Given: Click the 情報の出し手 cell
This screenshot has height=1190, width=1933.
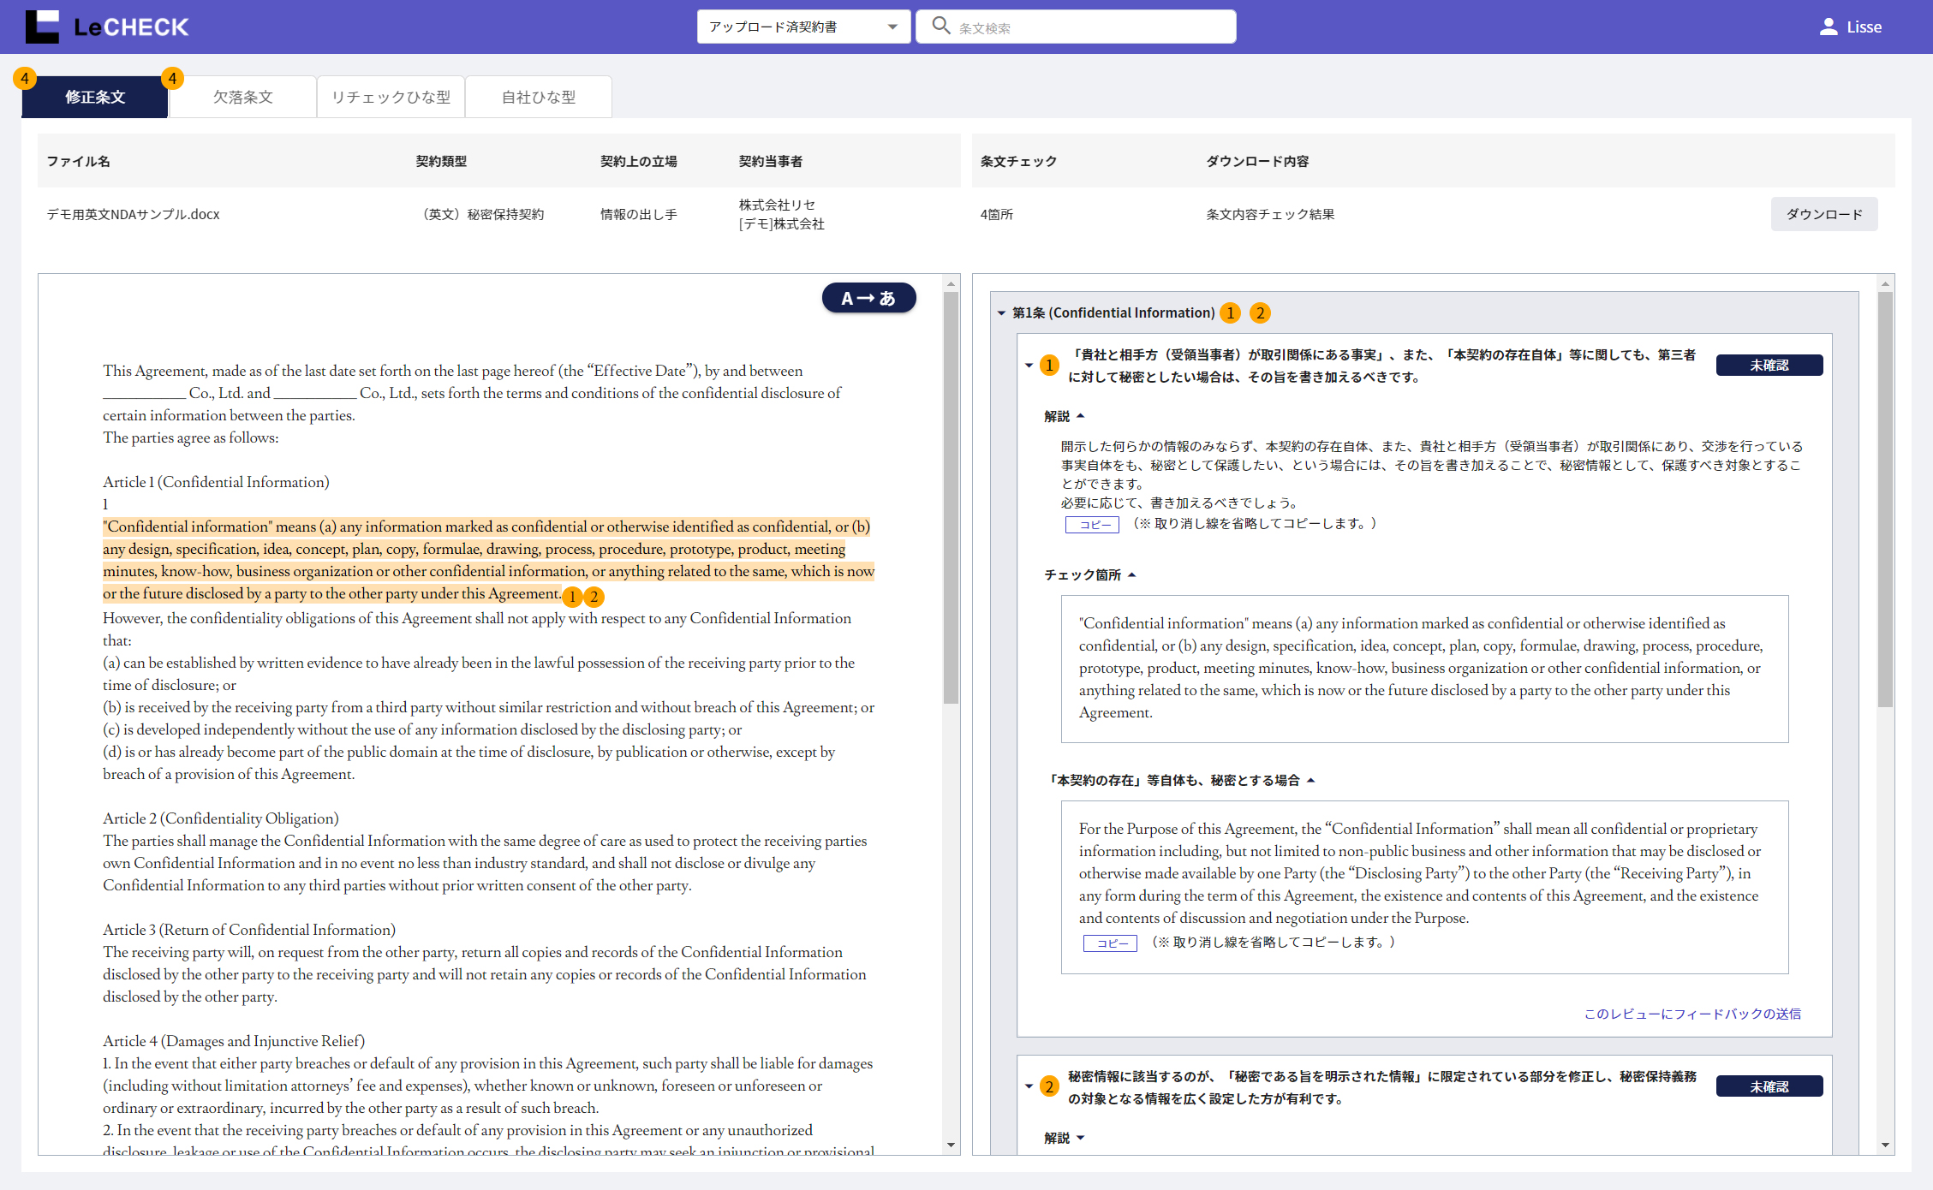Looking at the screenshot, I should click(639, 214).
